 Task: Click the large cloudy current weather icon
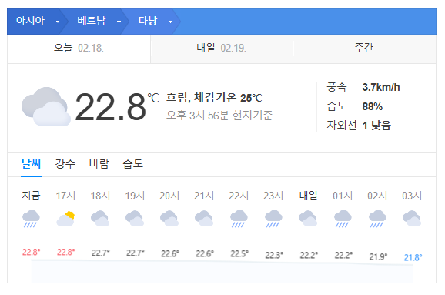coord(46,107)
